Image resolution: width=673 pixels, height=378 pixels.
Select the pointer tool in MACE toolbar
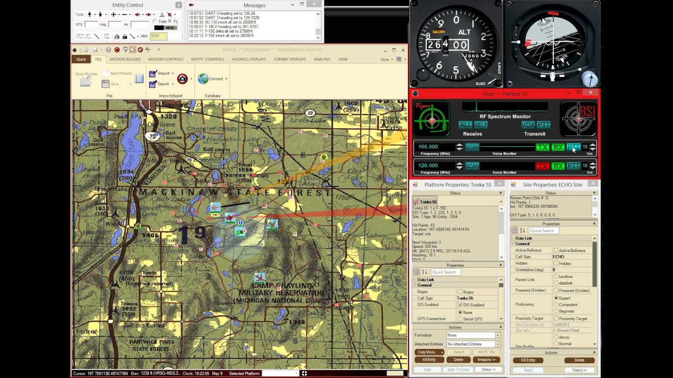click(132, 50)
